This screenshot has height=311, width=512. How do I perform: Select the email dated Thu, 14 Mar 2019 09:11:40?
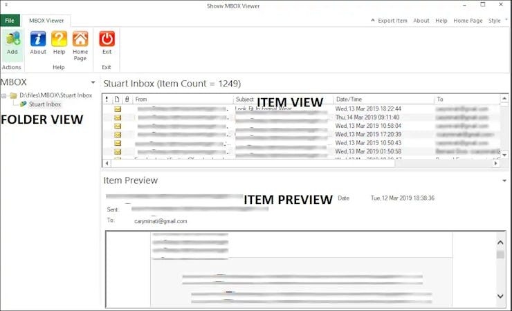click(x=302, y=117)
